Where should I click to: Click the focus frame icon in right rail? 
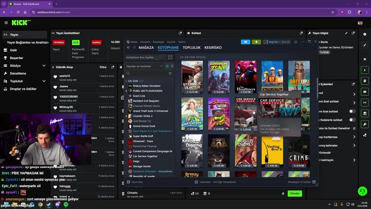[365, 59]
